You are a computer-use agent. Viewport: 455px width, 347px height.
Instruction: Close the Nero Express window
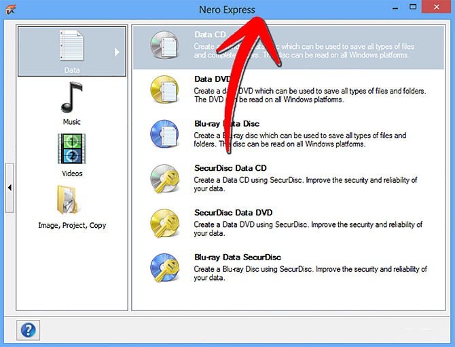tap(437, 7)
